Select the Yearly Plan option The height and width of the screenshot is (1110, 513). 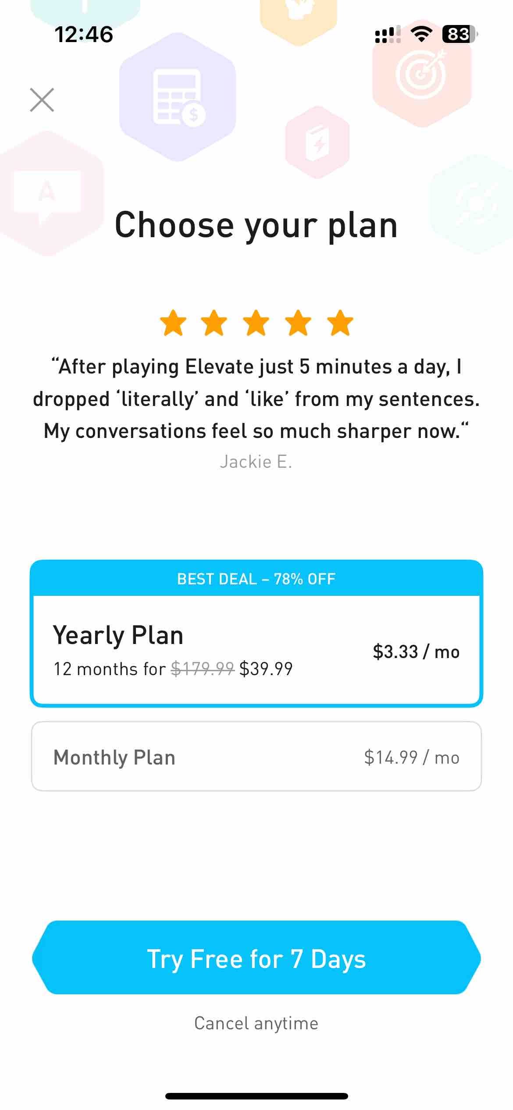click(x=256, y=651)
